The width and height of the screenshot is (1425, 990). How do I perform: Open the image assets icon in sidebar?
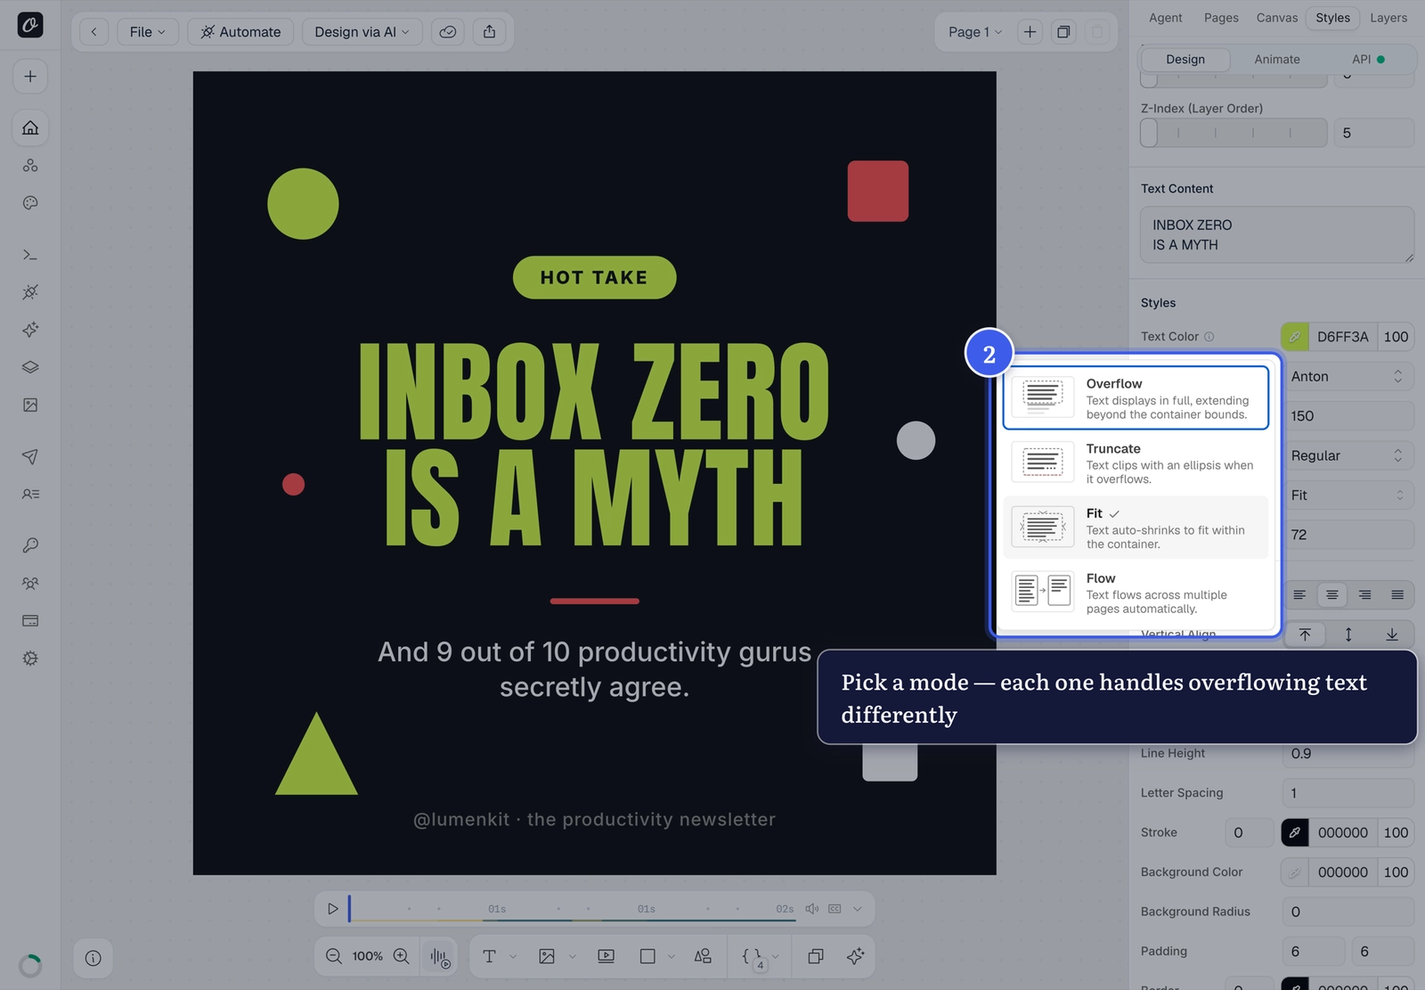click(x=30, y=405)
